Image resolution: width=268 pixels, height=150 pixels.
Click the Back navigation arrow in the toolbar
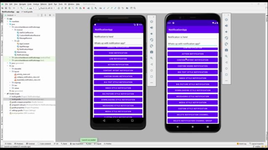(14, 8)
